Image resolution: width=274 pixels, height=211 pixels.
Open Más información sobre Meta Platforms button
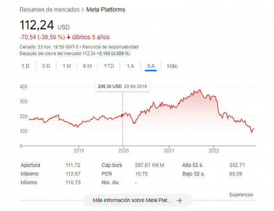[x=138, y=200]
